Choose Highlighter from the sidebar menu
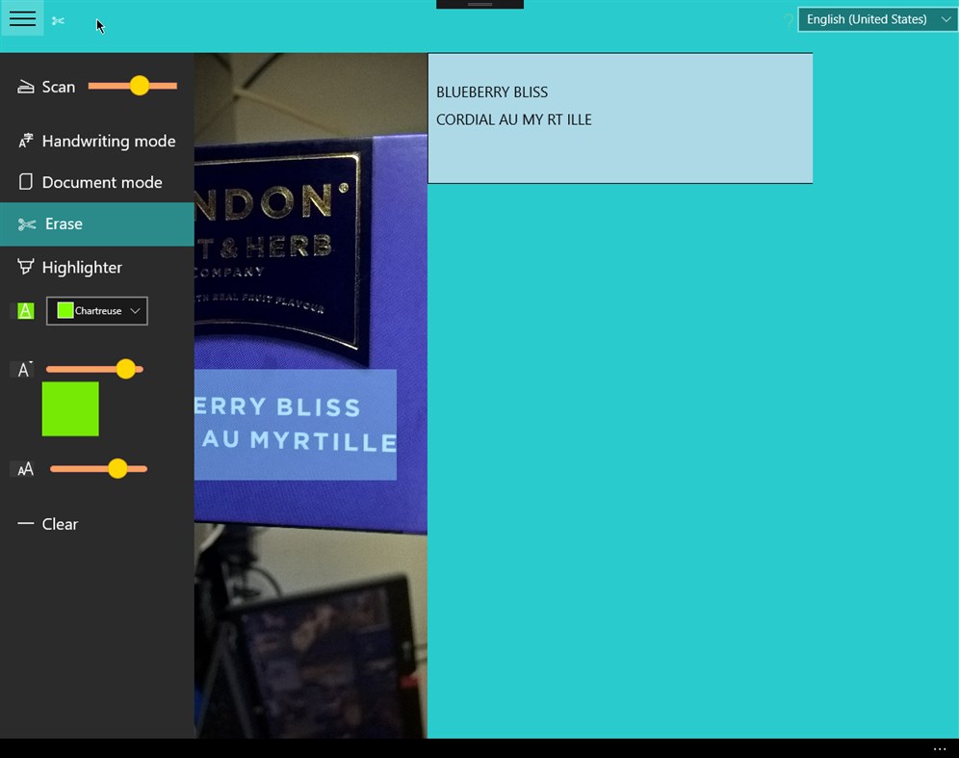 point(84,267)
